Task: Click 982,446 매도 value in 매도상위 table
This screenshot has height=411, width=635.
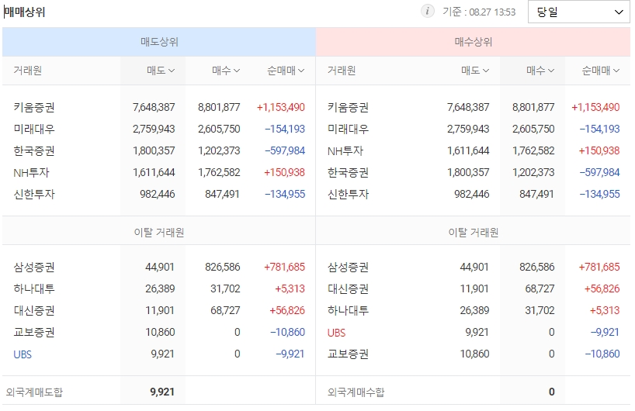Action: 157,194
